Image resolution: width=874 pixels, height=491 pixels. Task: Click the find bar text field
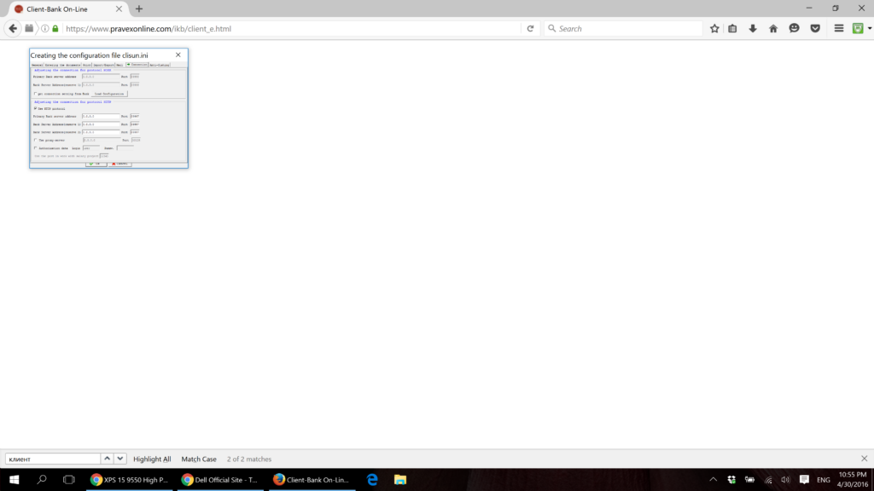coord(53,459)
